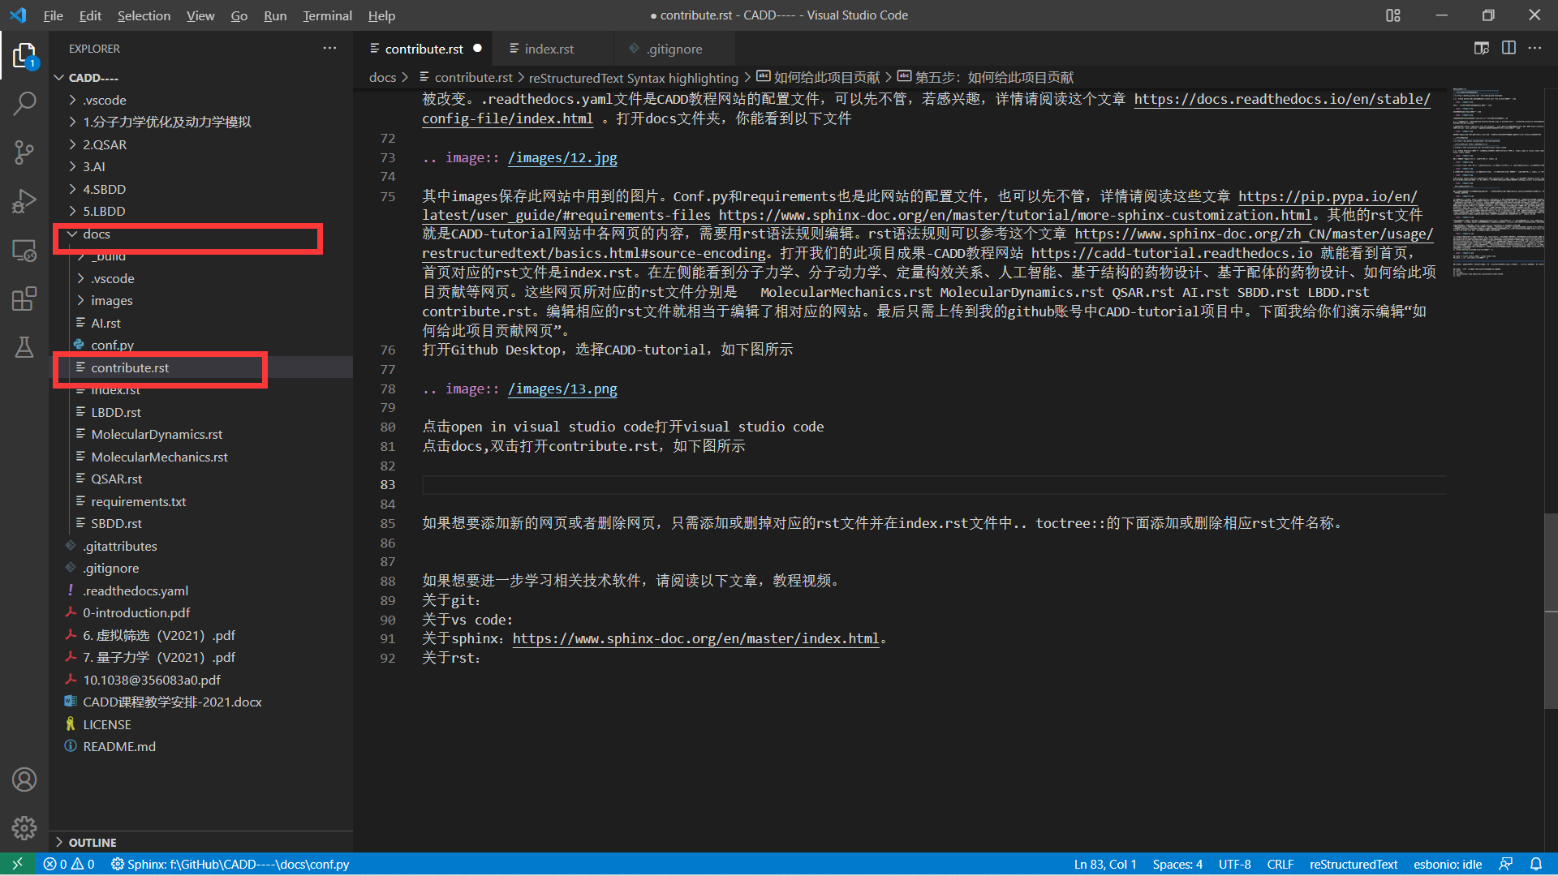1558x876 pixels.
Task: Open remote window from status bar
Action: 17,864
